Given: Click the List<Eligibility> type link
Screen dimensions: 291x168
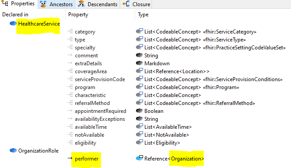Looking at the screenshot, I should click(x=162, y=143).
